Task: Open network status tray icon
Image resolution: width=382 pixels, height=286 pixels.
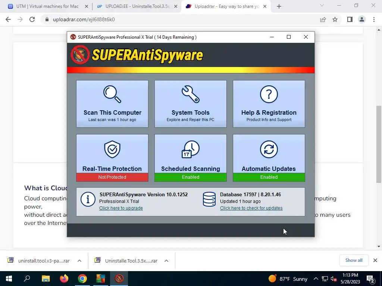Action: (325, 279)
